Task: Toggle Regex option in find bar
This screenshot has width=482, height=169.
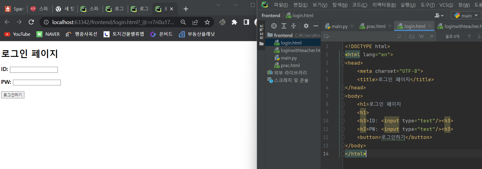Action: 431,36
